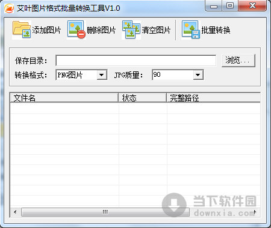Click the 90 quality value field

coord(173,75)
